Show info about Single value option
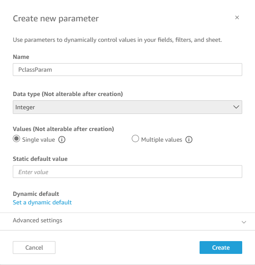255x265 pixels. click(62, 140)
